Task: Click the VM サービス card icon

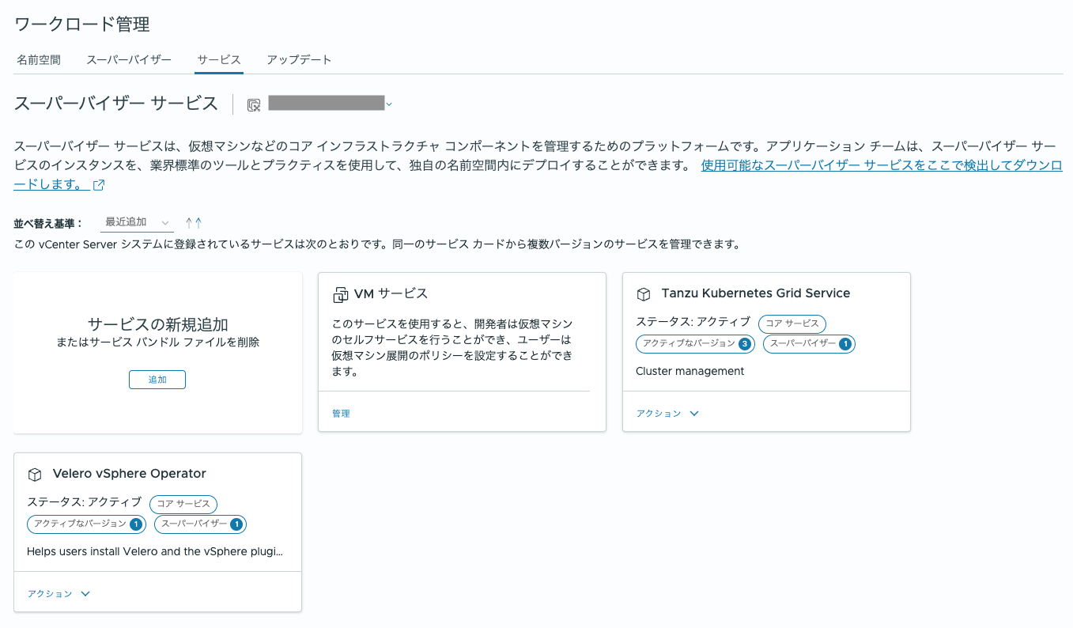Action: [x=340, y=294]
